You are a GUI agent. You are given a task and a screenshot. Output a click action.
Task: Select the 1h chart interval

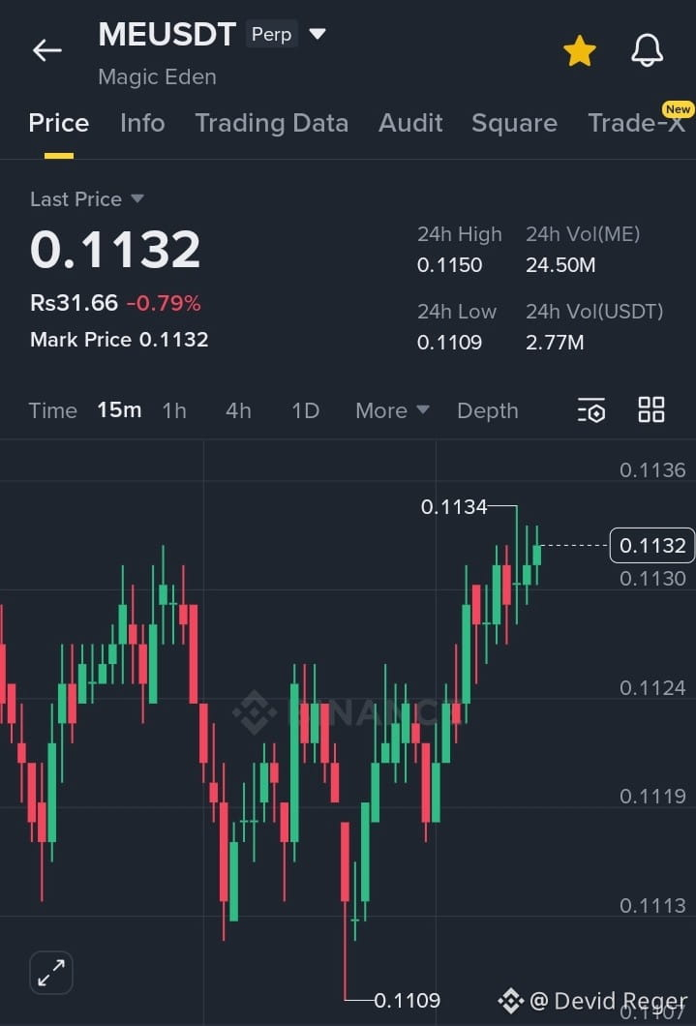174,410
